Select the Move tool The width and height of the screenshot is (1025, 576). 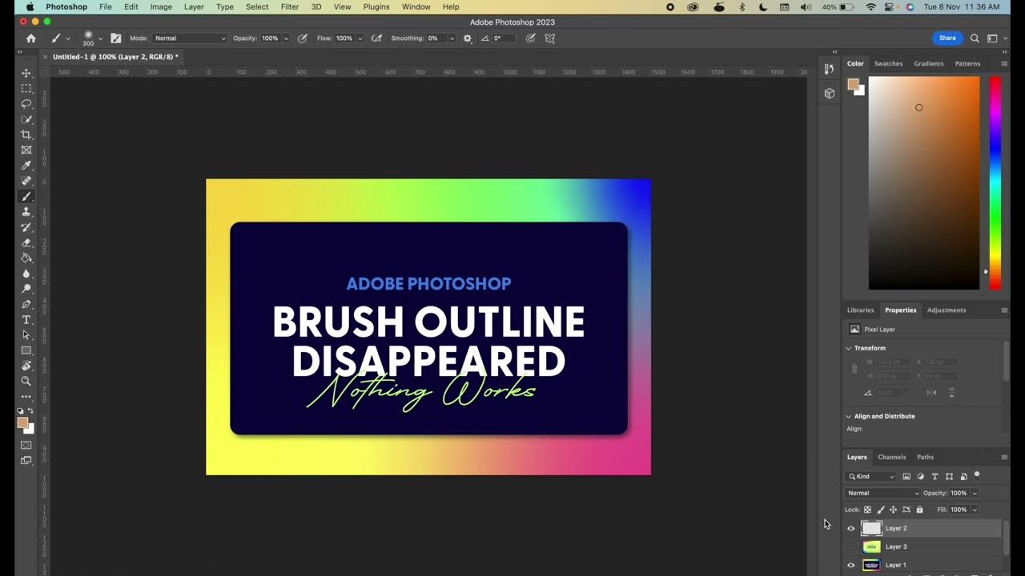[x=26, y=73]
